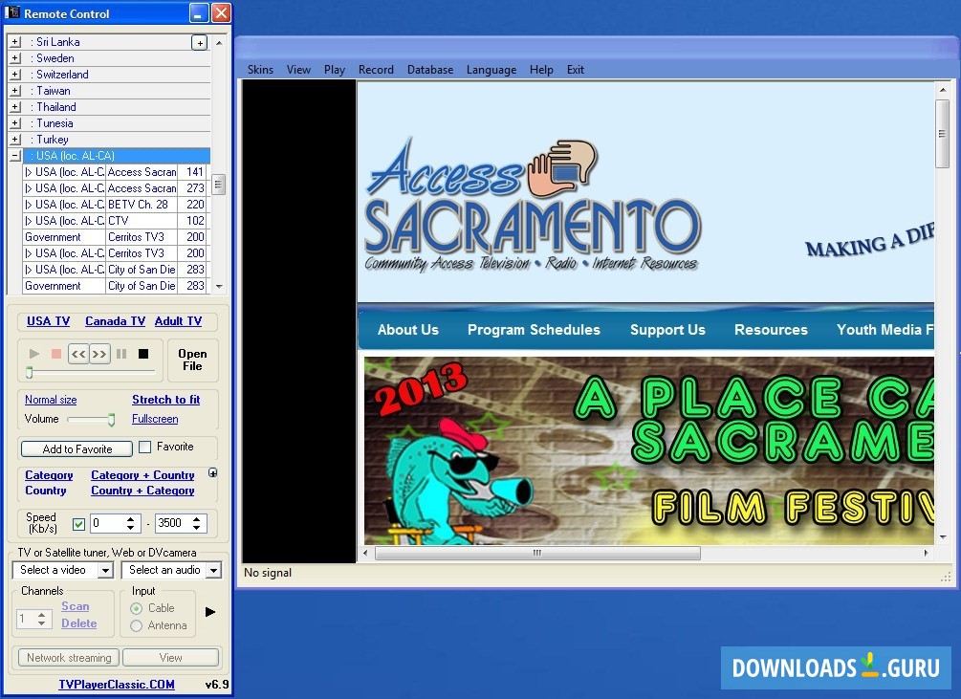Click the black Stop button
The image size is (961, 699).
(x=143, y=354)
